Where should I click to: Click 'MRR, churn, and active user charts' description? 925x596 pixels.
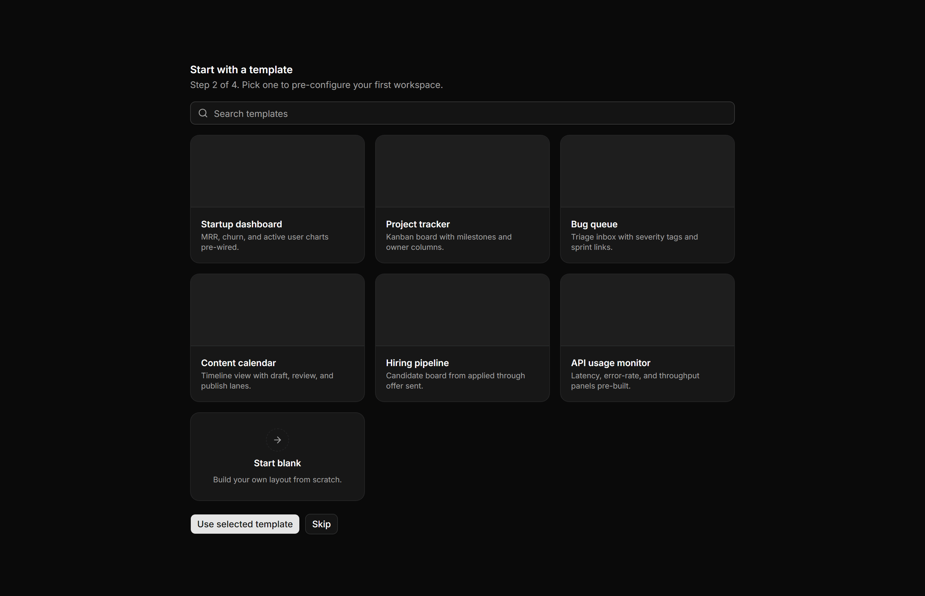(265, 242)
